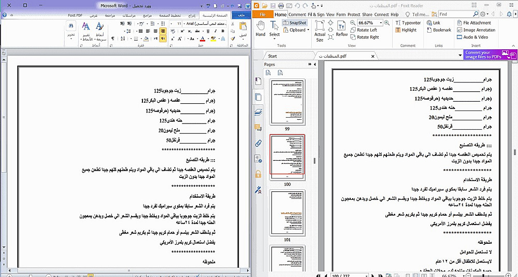This screenshot has height=277, width=518.
Task: Open the document tab list dropdown in Foxit
Action: coord(460,56)
